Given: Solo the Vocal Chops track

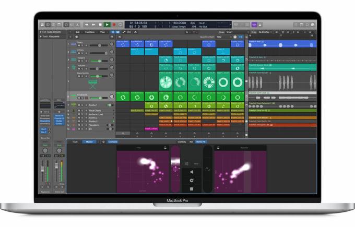Looking at the screenshot, I should coord(82,111).
